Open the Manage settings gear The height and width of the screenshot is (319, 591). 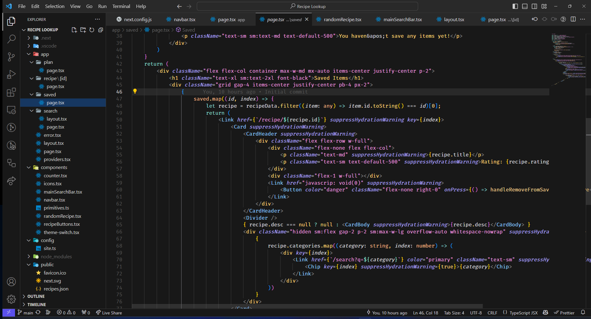tap(11, 299)
